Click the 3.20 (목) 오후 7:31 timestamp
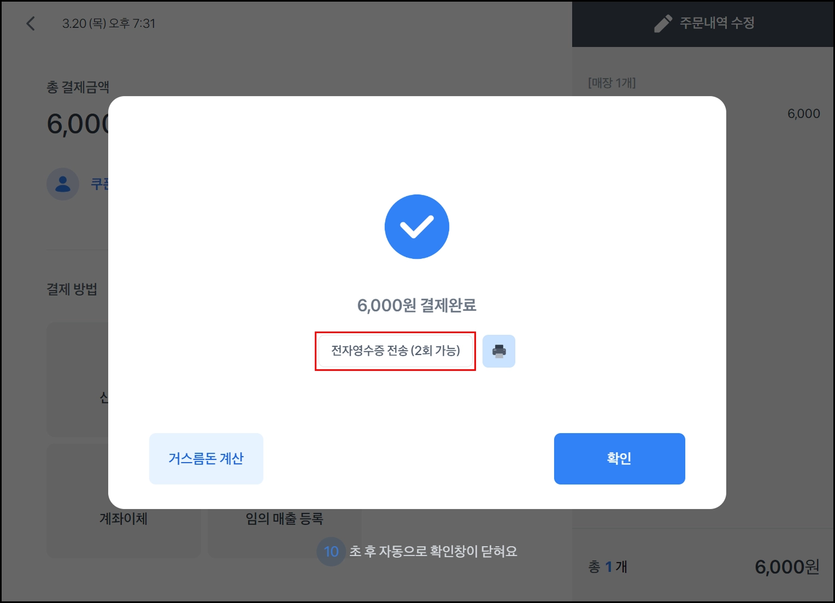The height and width of the screenshot is (603, 835). point(109,23)
